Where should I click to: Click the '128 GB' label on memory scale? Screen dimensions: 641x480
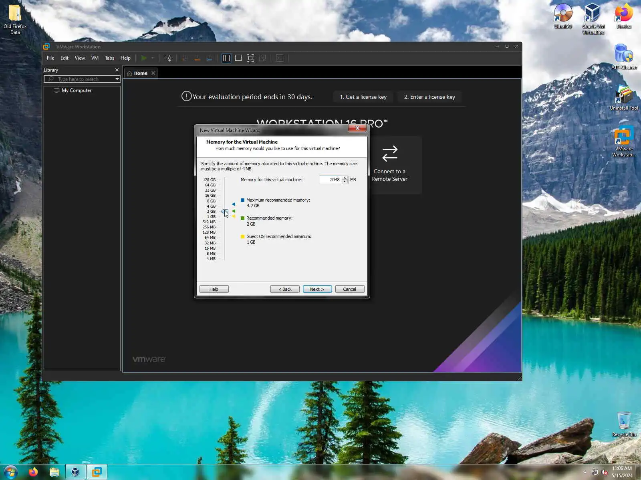pos(209,180)
